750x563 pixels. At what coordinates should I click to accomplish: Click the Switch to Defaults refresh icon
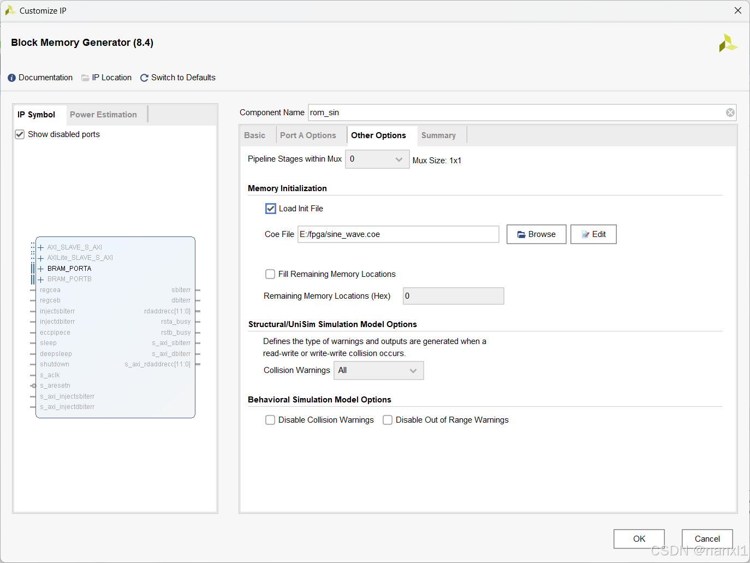(144, 78)
